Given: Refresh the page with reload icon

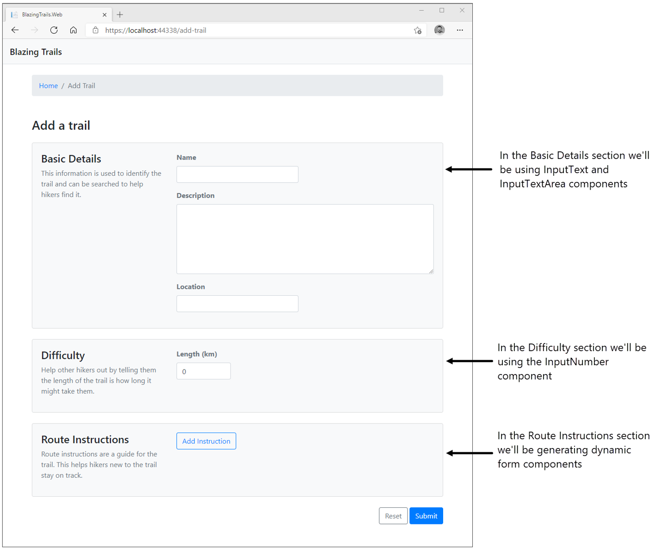Looking at the screenshot, I should tap(54, 30).
